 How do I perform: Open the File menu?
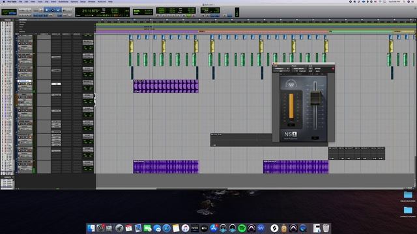[x=20, y=1]
